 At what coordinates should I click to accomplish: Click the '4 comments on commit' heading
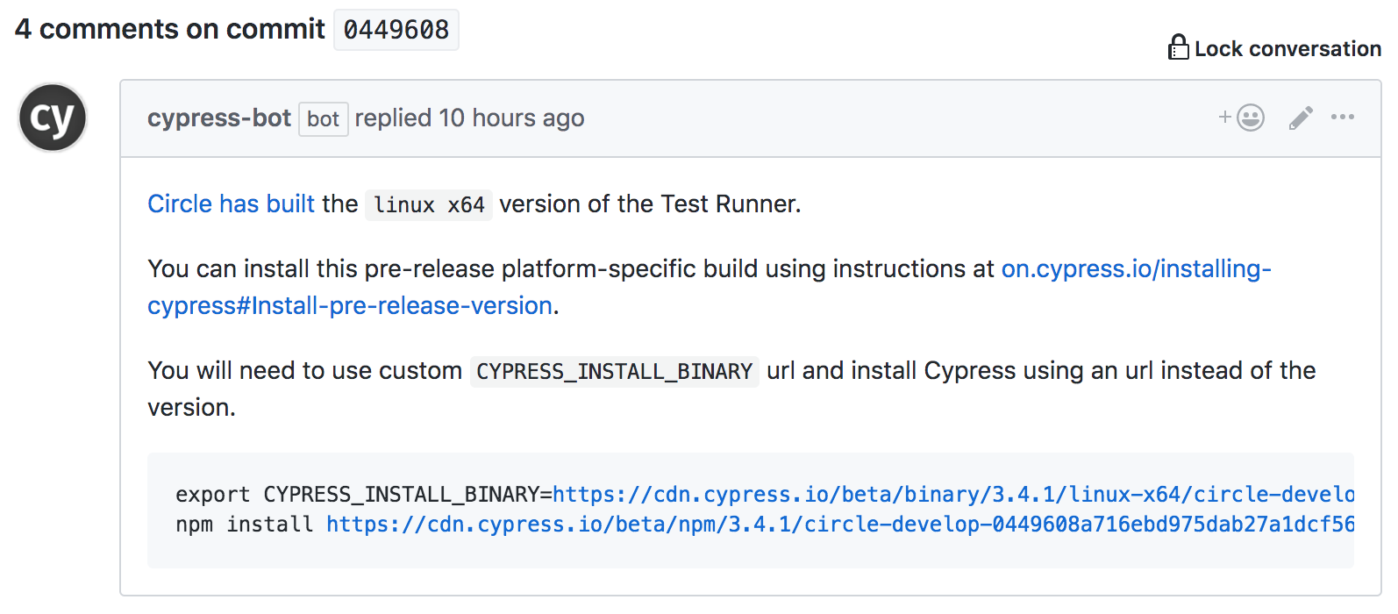(x=170, y=29)
